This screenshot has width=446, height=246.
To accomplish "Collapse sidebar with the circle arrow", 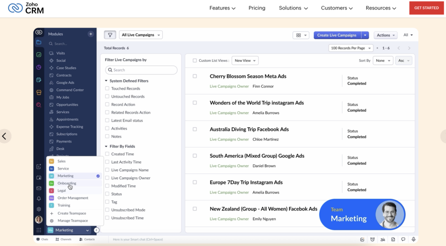I will pyautogui.click(x=97, y=230).
